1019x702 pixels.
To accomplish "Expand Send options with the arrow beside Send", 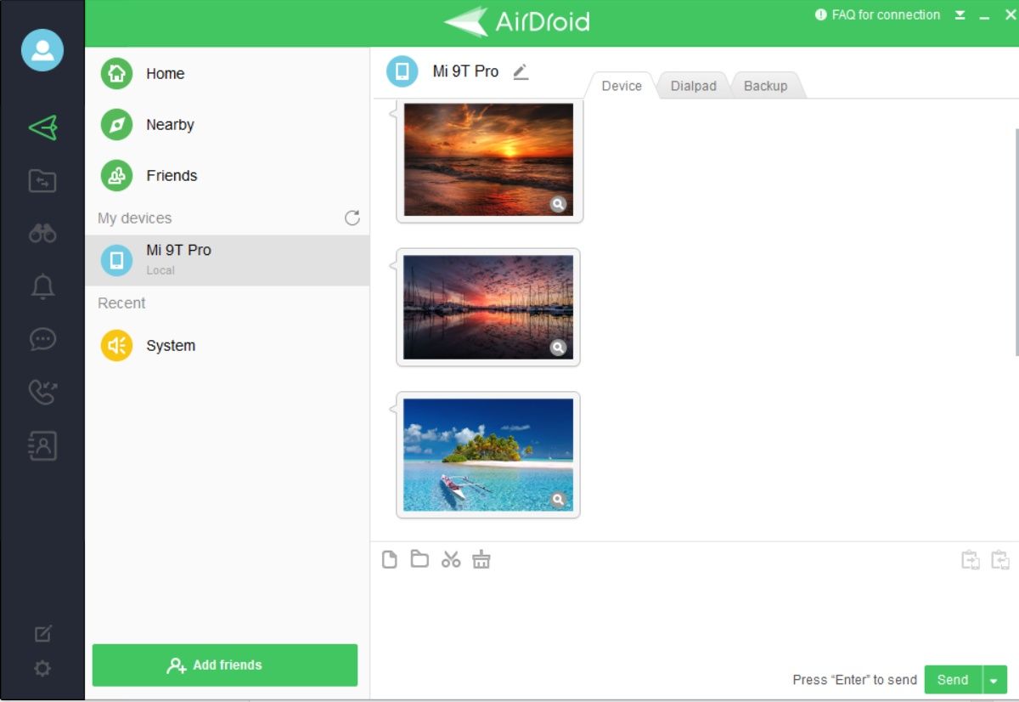I will click(992, 680).
